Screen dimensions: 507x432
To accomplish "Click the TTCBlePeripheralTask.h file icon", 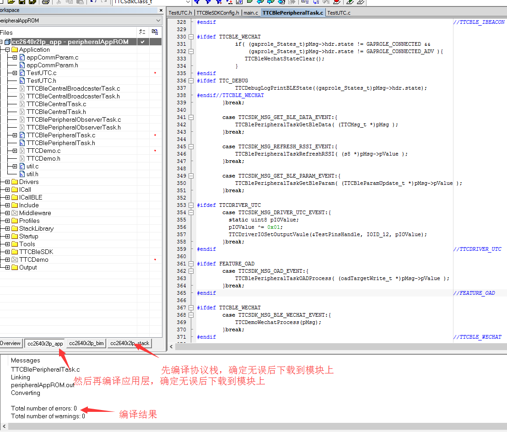I will pos(22,143).
